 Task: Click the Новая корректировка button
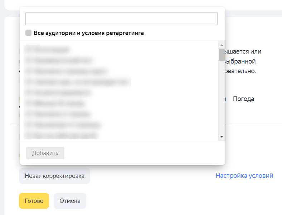[x=54, y=176]
